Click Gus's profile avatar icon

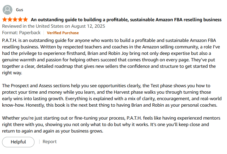pyautogui.click(x=8, y=10)
